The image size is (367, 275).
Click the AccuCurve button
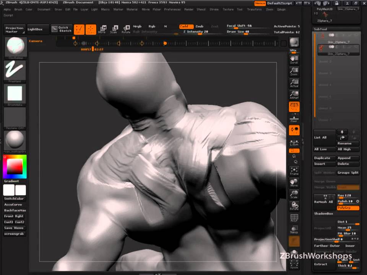[14, 204]
